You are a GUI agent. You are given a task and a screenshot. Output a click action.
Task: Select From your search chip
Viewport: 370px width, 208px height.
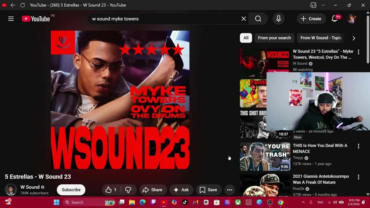(274, 38)
